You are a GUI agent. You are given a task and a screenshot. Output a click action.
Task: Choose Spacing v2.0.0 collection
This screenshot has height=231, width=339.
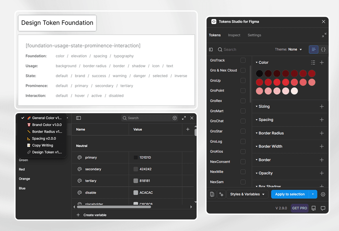42,139
